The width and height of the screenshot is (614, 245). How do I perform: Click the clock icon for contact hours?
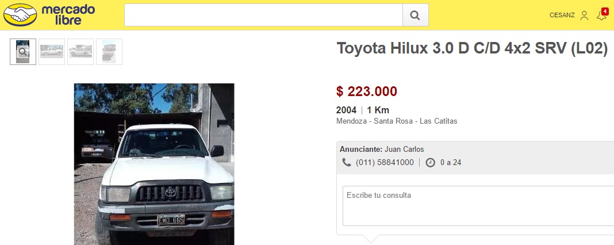click(x=430, y=162)
